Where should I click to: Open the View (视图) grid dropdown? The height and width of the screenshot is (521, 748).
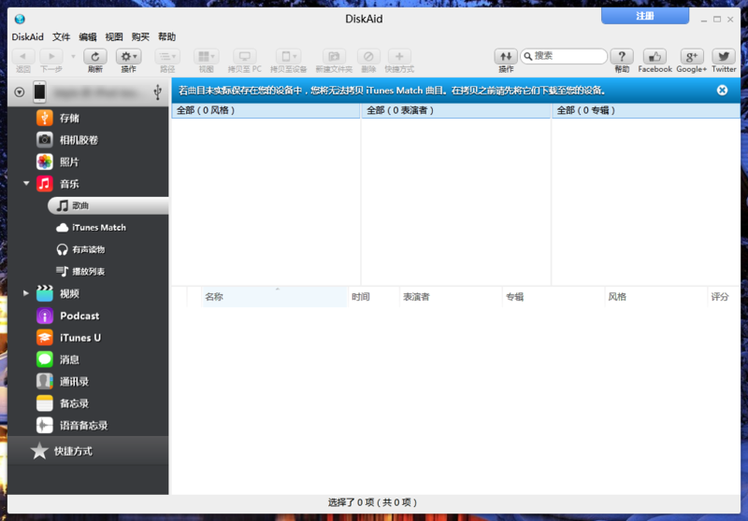pyautogui.click(x=206, y=56)
